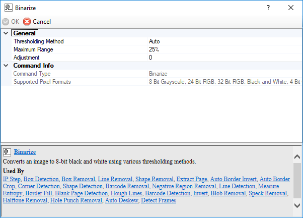Close the Binarize dialog window
The image size is (303, 218).
(291, 8)
